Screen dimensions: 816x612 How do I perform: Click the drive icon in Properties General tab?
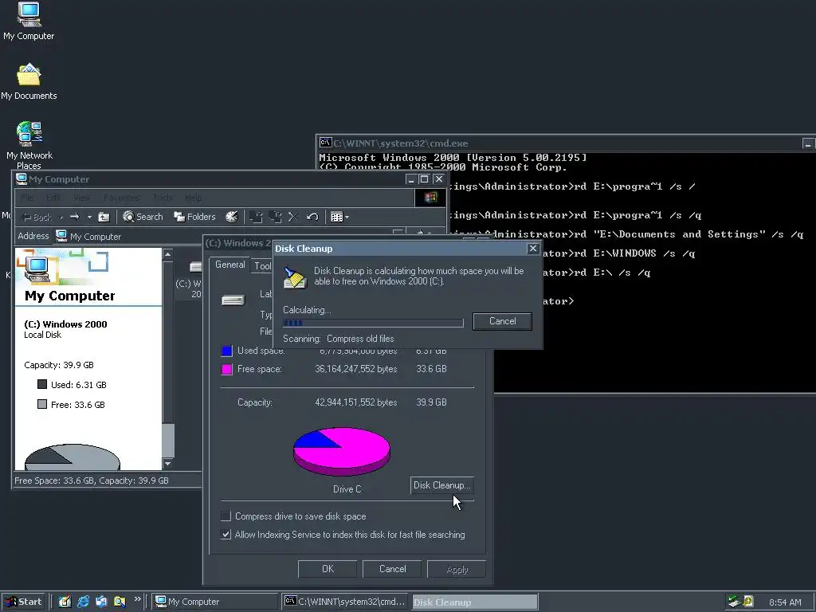pos(233,300)
